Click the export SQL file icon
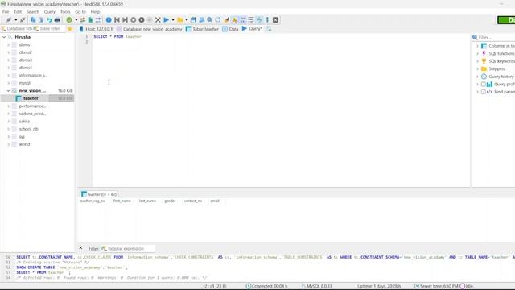Image resolution: width=515 pixels, height=290 pixels. point(90,20)
